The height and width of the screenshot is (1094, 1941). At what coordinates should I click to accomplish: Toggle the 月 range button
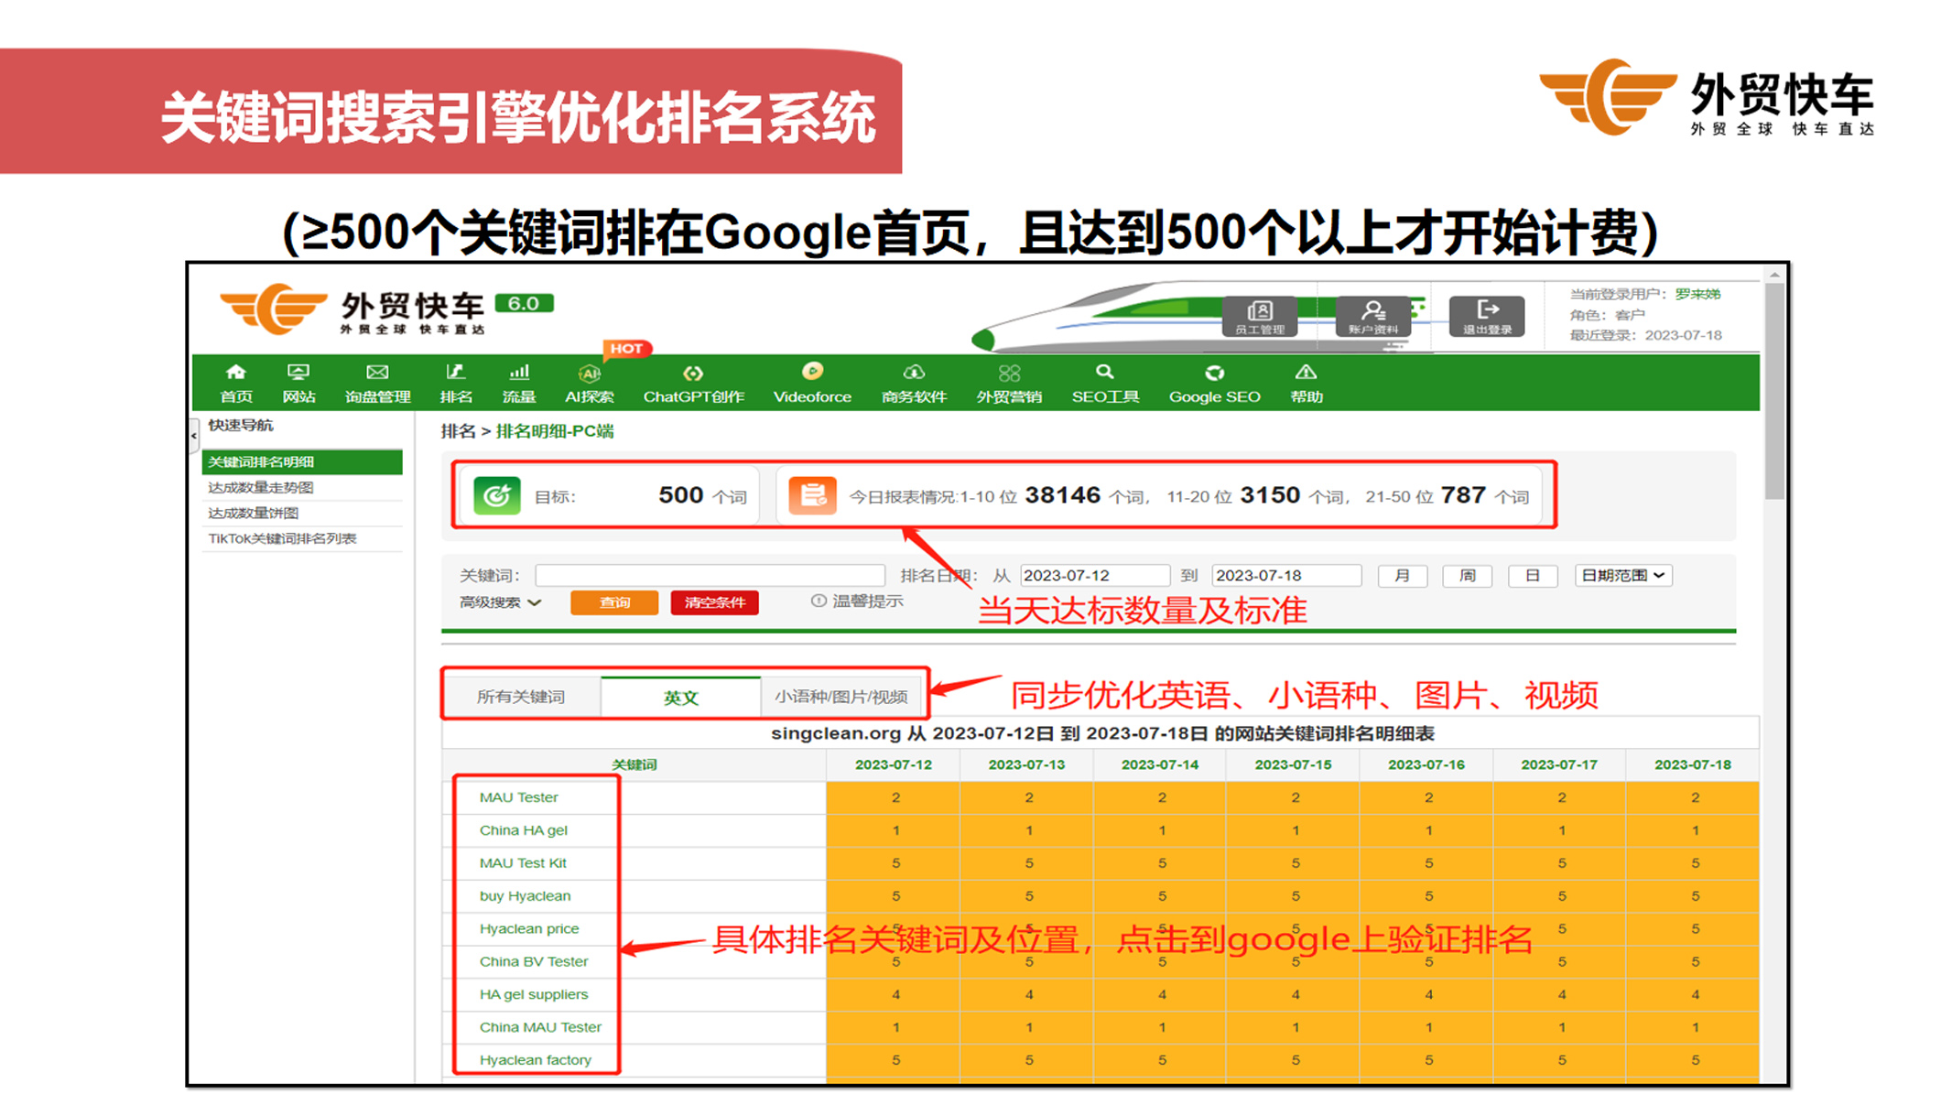1402,575
